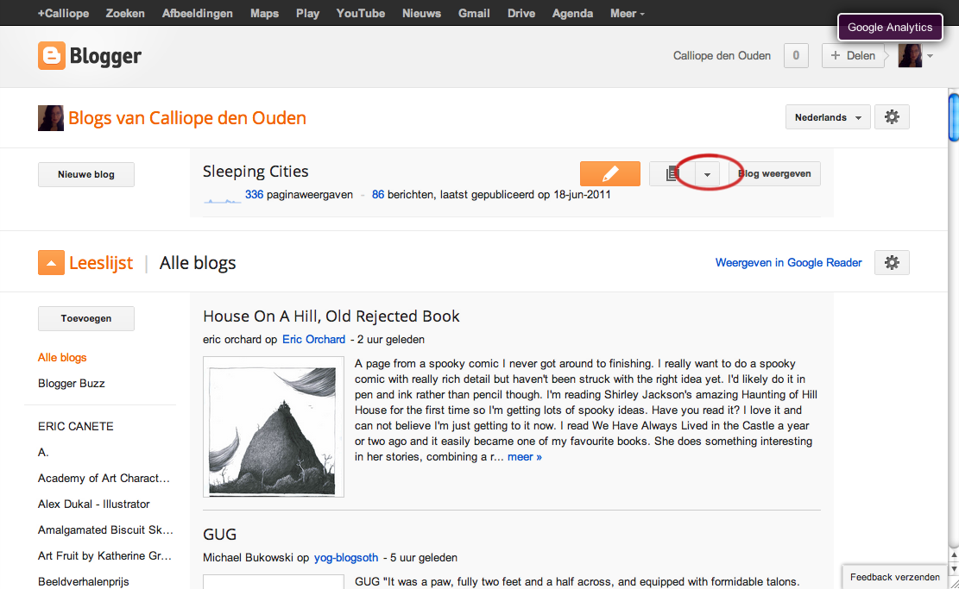Click the Delen share button

click(853, 55)
